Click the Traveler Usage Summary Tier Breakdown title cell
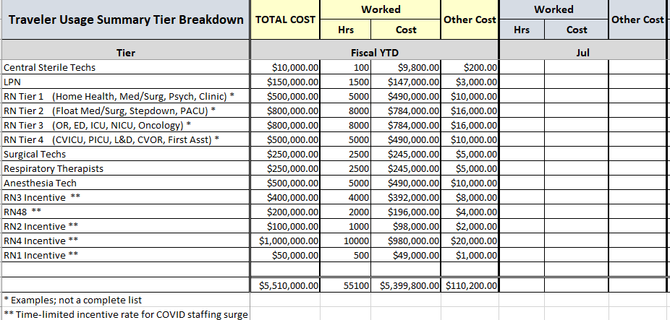Screen dimensions: 670x320 124,20
